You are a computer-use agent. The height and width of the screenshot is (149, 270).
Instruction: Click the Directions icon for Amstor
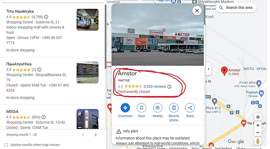point(125,108)
